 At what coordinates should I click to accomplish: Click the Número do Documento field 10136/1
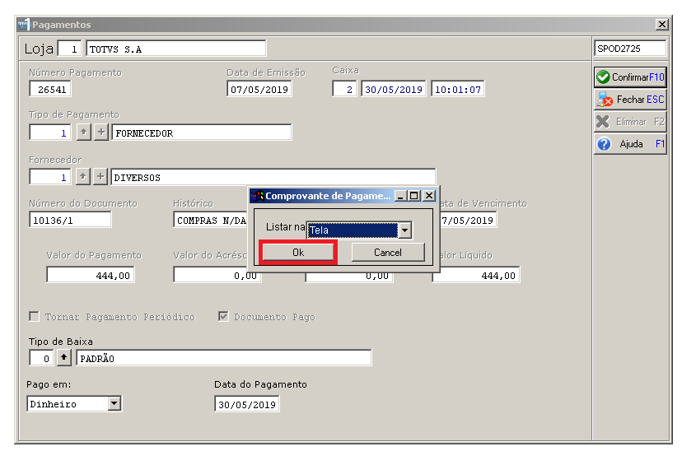[70, 220]
